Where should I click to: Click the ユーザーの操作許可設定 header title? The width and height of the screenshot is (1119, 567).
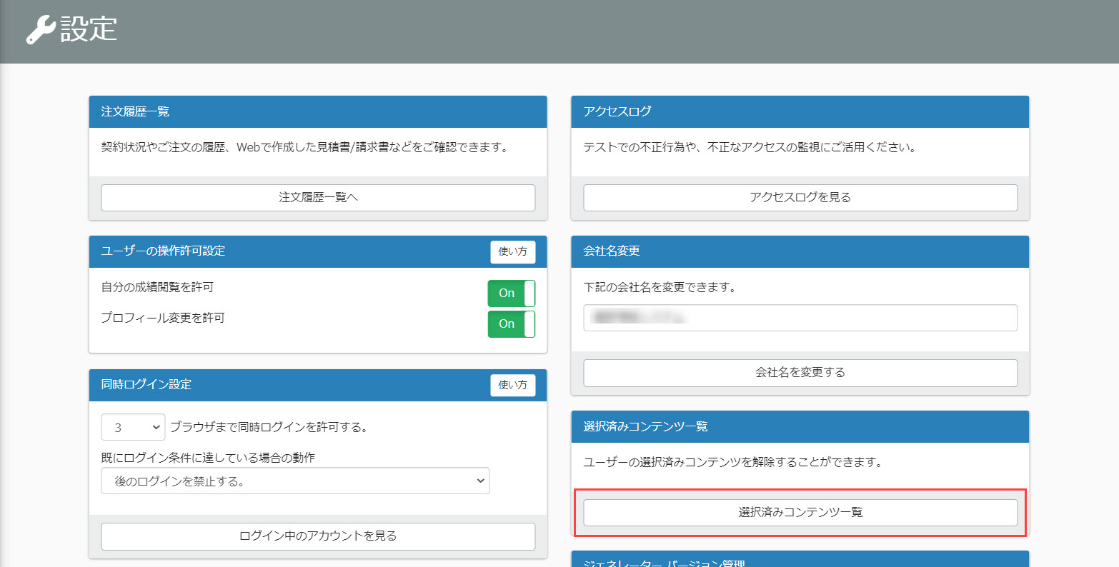pyautogui.click(x=163, y=251)
